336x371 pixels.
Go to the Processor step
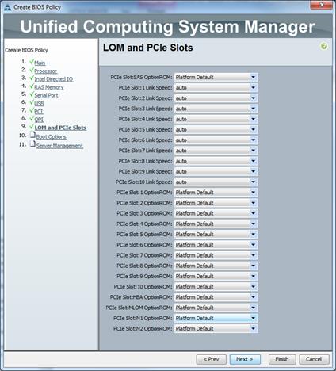tap(46, 71)
